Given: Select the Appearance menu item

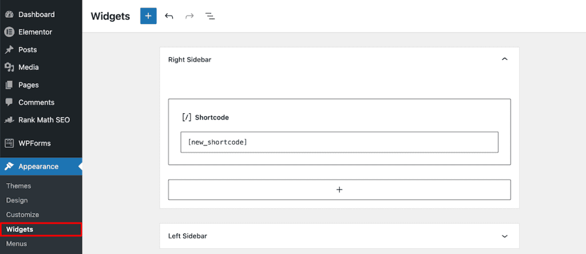Looking at the screenshot, I should (41, 166).
